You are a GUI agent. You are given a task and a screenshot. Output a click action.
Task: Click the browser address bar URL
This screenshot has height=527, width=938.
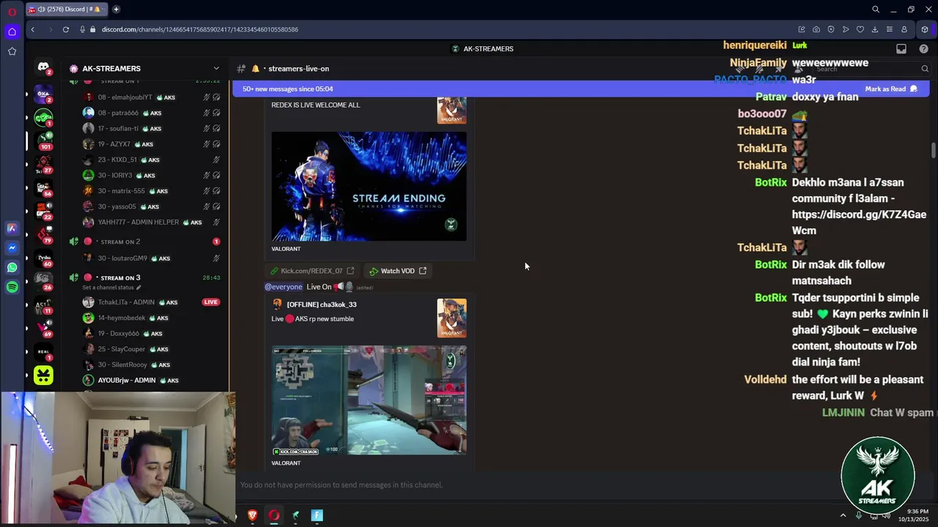199,29
